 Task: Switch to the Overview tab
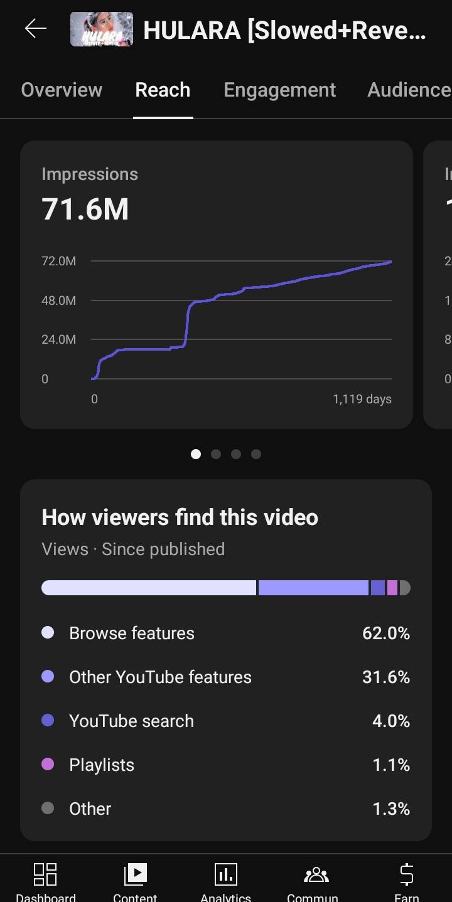[x=62, y=90]
